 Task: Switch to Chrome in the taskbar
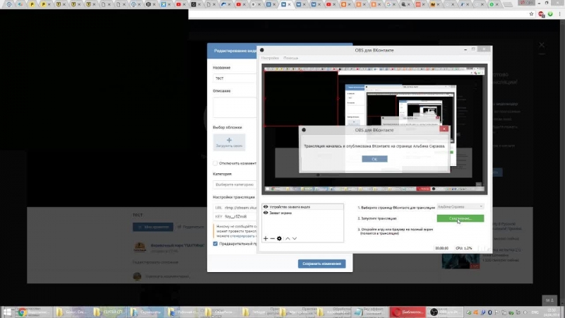pos(33,312)
